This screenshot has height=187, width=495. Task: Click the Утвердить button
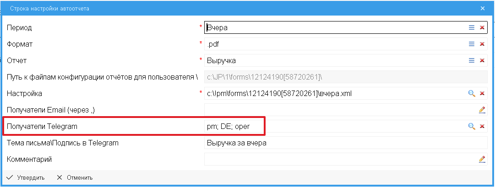tap(26, 178)
